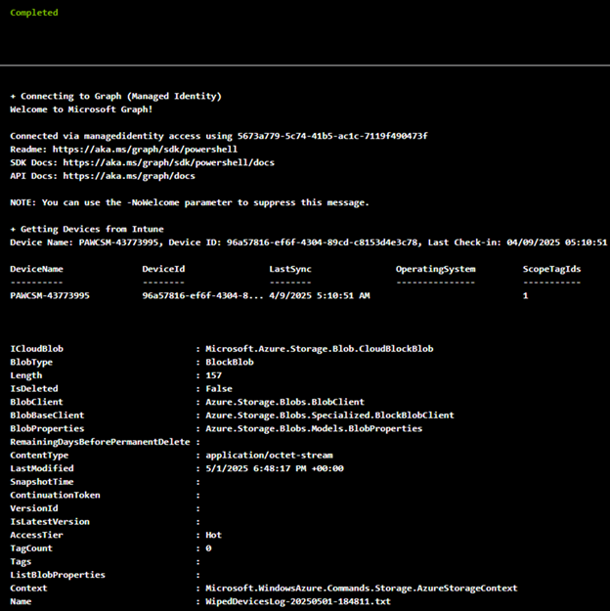Click the DeviceId column header
Screen dimensions: 610x611
click(x=163, y=269)
